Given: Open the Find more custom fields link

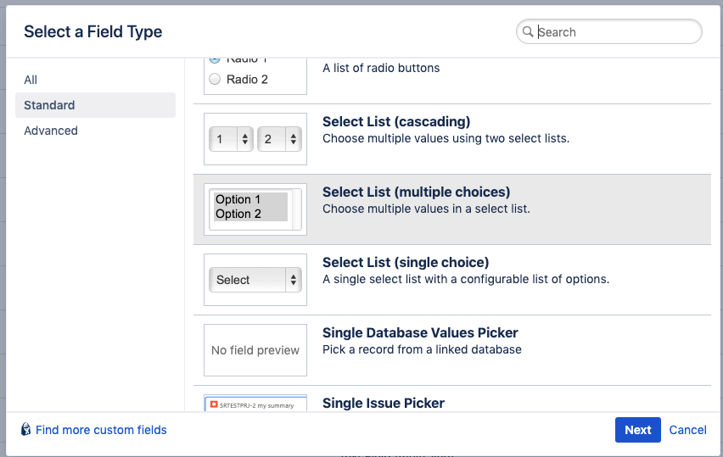Looking at the screenshot, I should (101, 430).
